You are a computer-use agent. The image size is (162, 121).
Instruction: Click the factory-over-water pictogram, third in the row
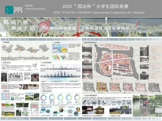click(94, 102)
